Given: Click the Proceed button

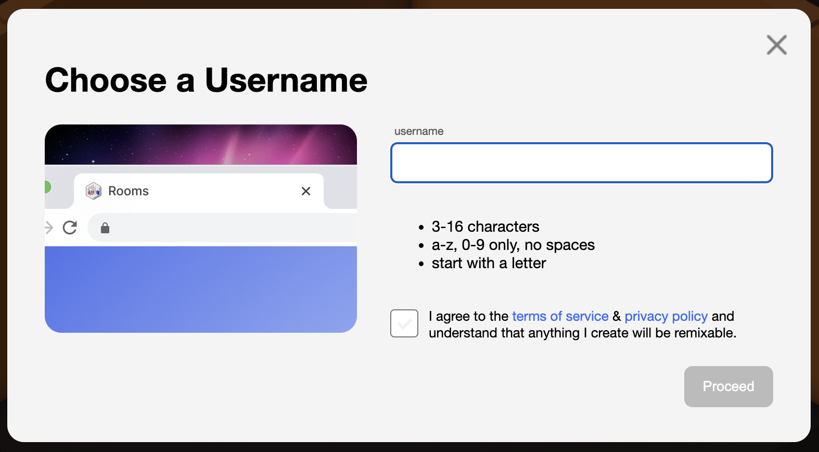Looking at the screenshot, I should point(728,386).
